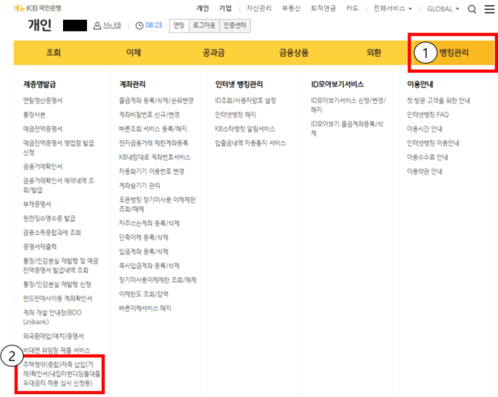The height and width of the screenshot is (397, 498).
Task: Select the 기업 top navigation tab
Action: tap(225, 8)
